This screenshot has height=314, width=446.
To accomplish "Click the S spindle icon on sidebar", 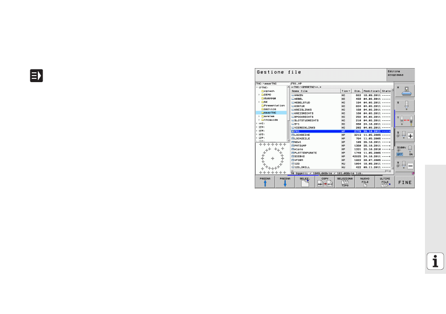I will [x=405, y=105].
